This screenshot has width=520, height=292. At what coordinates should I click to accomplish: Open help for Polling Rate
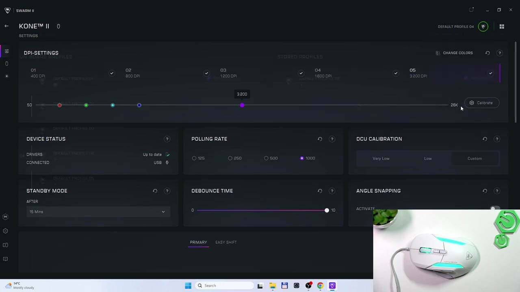click(x=332, y=139)
